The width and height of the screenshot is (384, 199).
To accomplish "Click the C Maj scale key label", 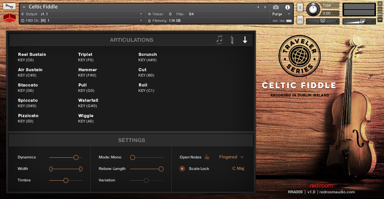I will click(x=238, y=168).
